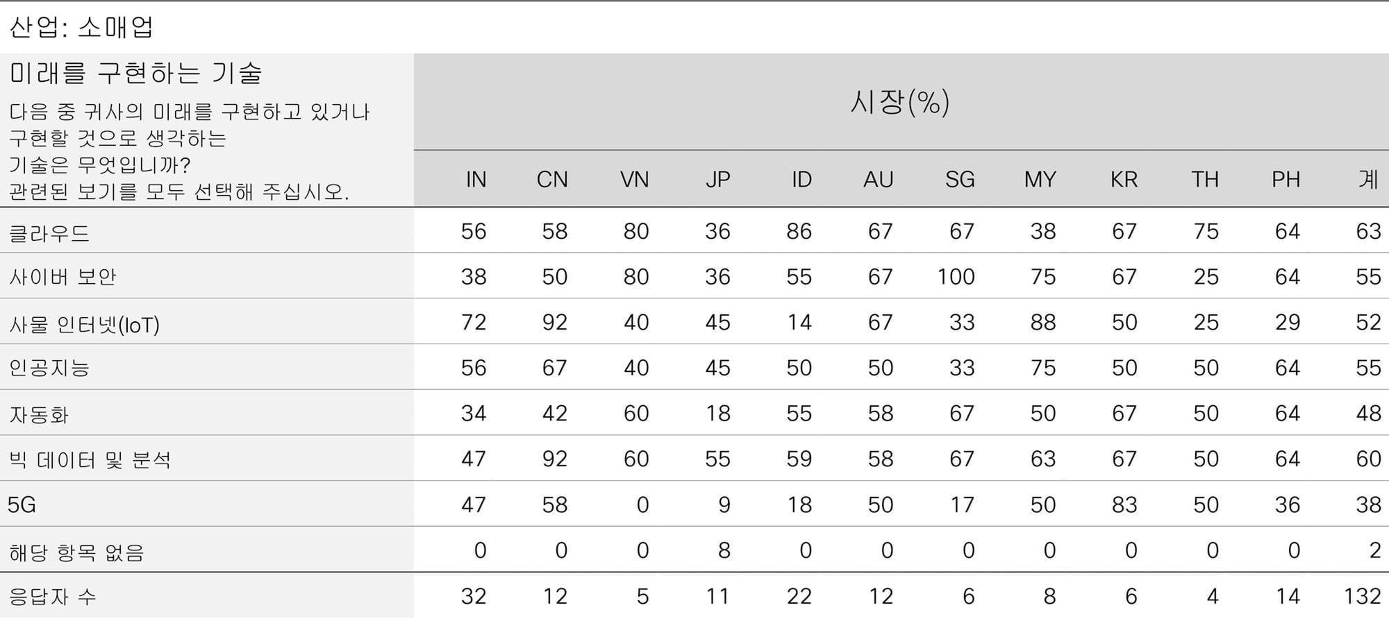The image size is (1389, 619).
Task: Click the 5G row label
Action: click(x=22, y=504)
